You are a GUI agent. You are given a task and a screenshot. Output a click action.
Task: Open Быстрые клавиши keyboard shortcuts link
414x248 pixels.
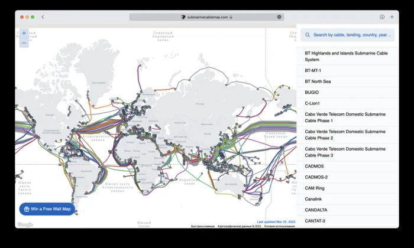click(x=202, y=226)
